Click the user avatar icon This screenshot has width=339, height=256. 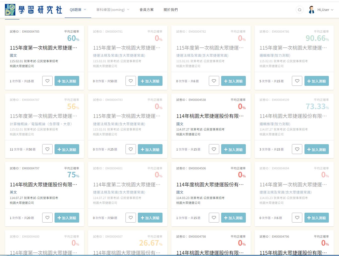tap(311, 10)
